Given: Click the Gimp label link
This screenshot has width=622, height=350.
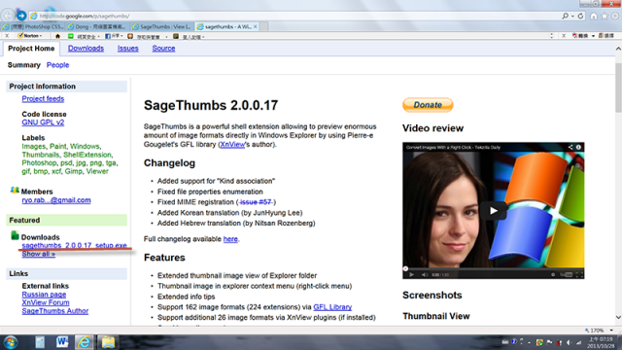Looking at the screenshot, I should pyautogui.click(x=74, y=171).
